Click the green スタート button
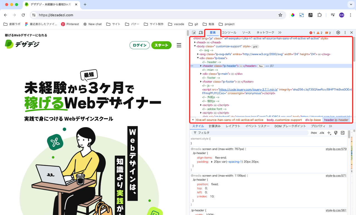Viewport: 356px width, 215px height. coord(161,45)
